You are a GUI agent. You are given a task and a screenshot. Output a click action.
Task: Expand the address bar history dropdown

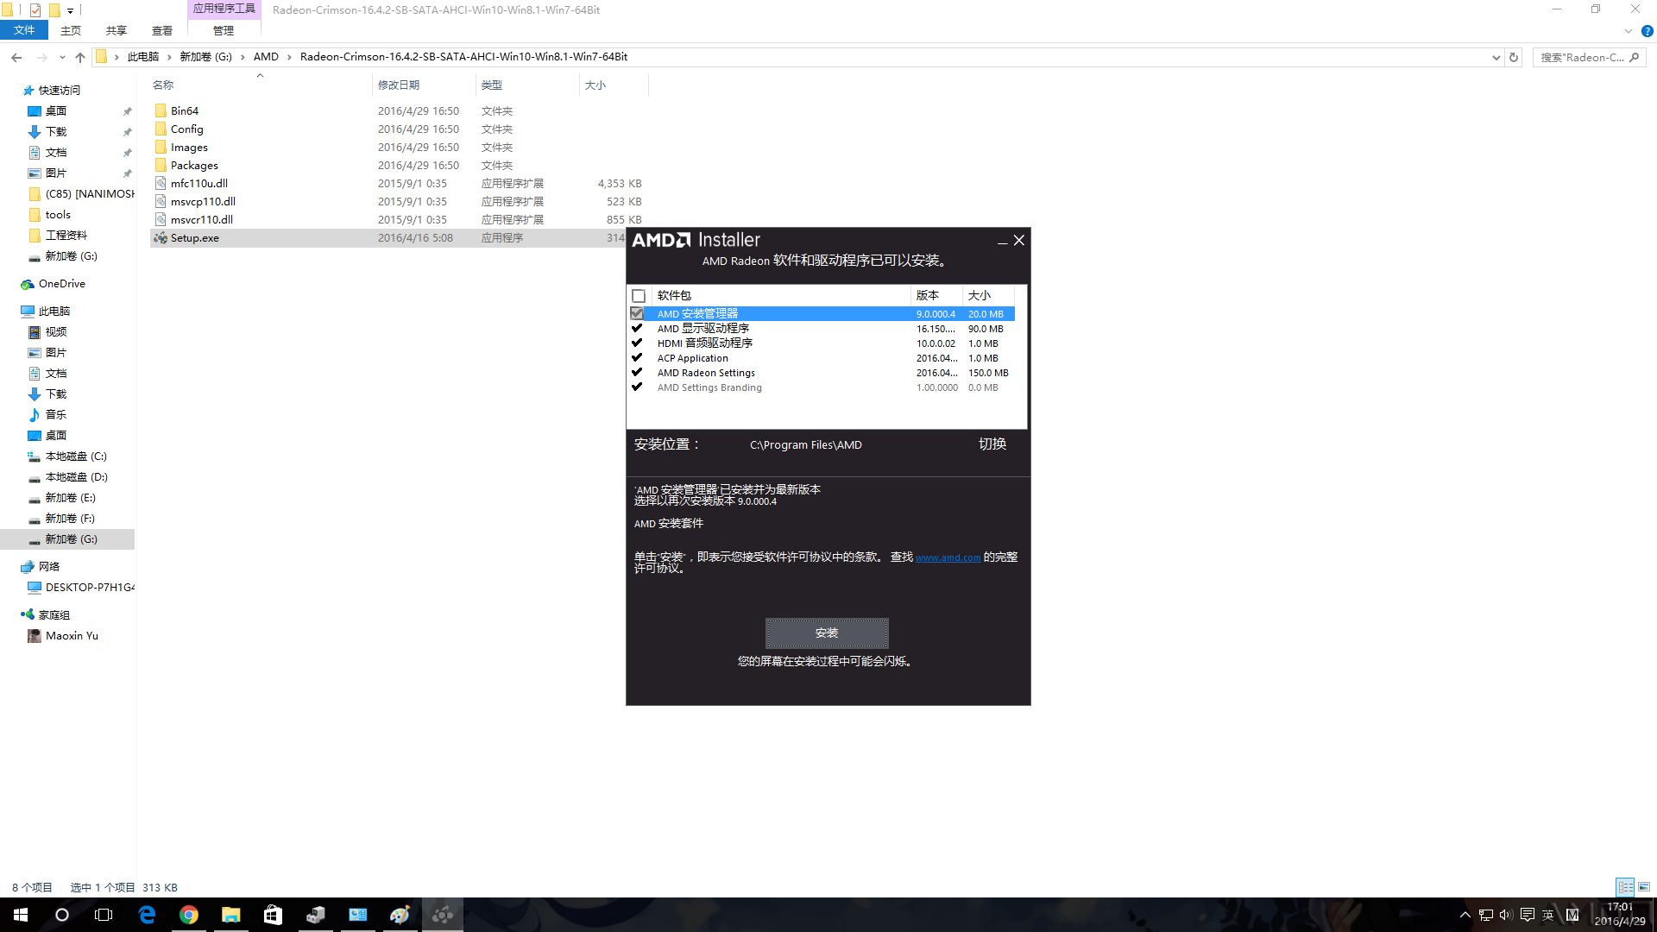click(1496, 57)
